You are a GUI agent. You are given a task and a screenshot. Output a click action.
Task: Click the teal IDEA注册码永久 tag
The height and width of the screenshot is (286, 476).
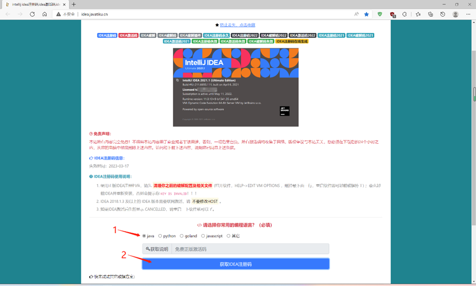coord(216,36)
